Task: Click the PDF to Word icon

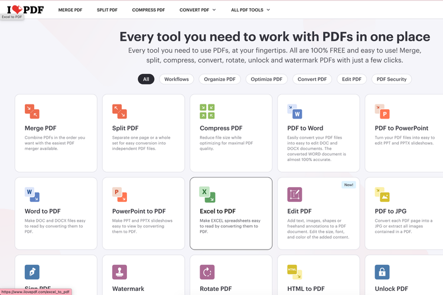Action: 295,112
